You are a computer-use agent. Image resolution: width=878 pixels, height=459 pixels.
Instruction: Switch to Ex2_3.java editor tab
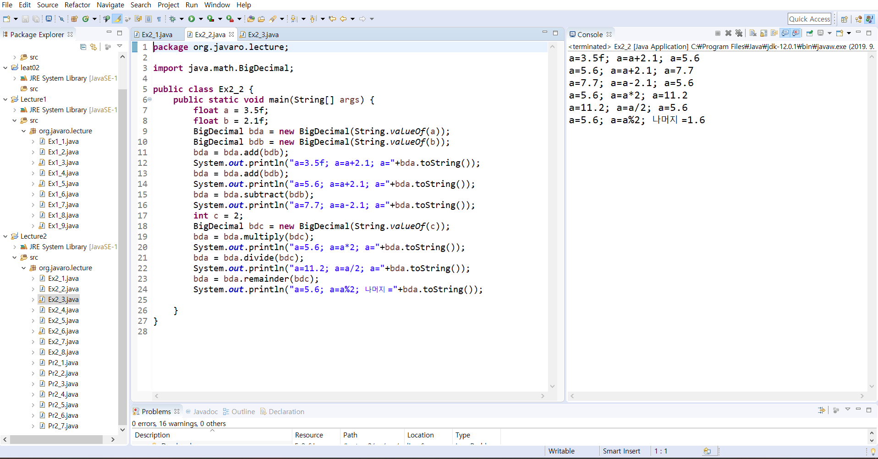pyautogui.click(x=259, y=34)
